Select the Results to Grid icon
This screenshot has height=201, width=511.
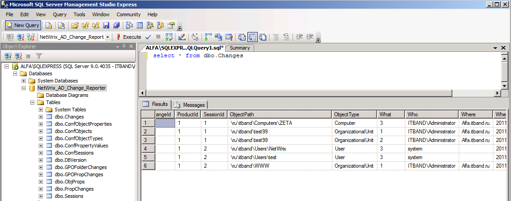[x=252, y=37]
